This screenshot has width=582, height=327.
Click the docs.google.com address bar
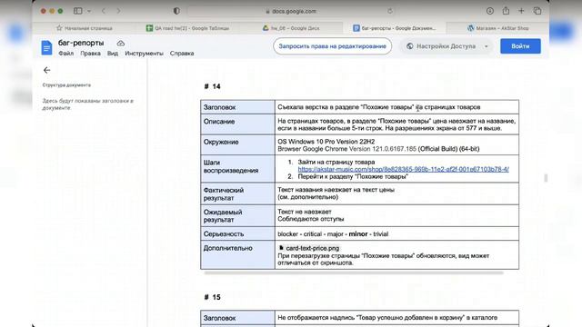[292, 11]
